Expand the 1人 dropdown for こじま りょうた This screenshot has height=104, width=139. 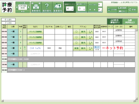(x=90, y=48)
